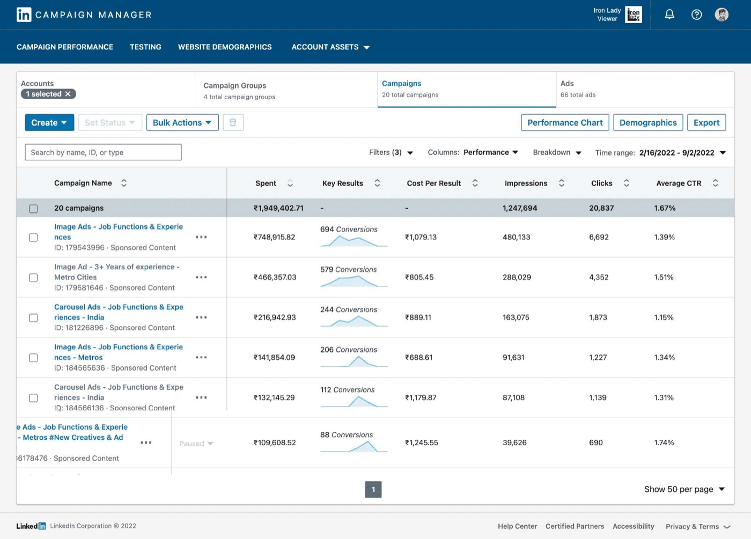Viewport: 751px width, 539px height.
Task: Sort by Average CTR column
Action: click(x=716, y=183)
